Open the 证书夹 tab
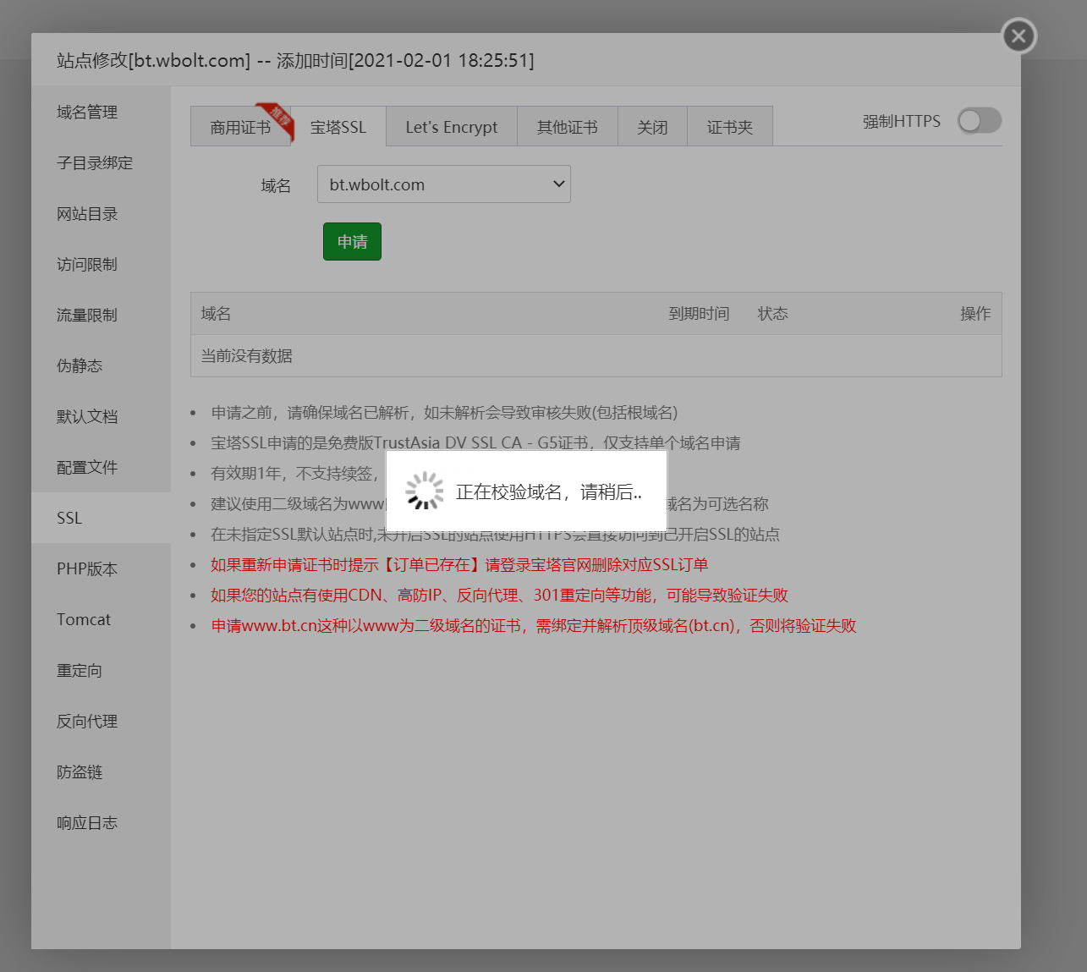Image resolution: width=1087 pixels, height=972 pixels. [x=729, y=126]
